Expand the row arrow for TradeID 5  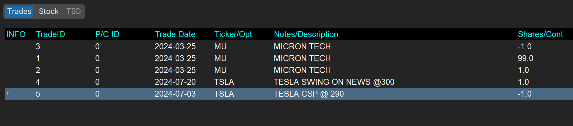pyautogui.click(x=8, y=94)
